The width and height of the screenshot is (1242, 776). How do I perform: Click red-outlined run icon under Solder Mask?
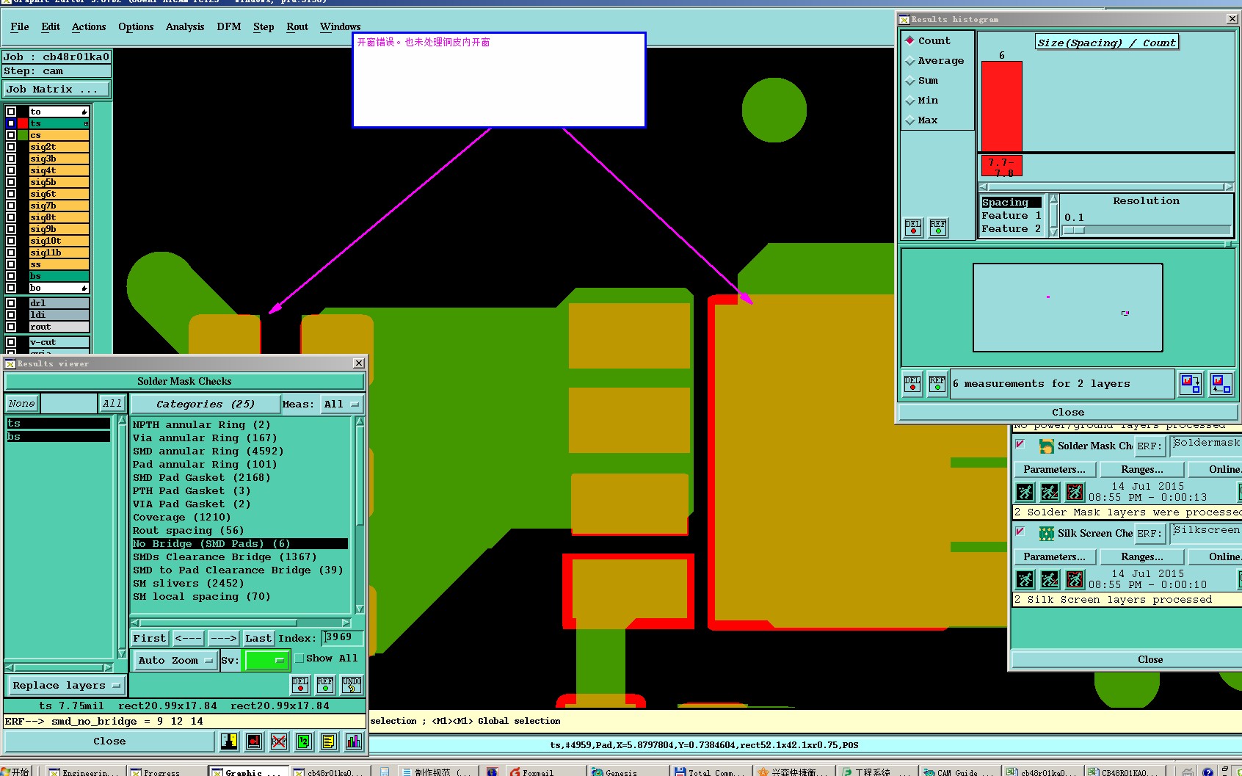[x=1075, y=492]
